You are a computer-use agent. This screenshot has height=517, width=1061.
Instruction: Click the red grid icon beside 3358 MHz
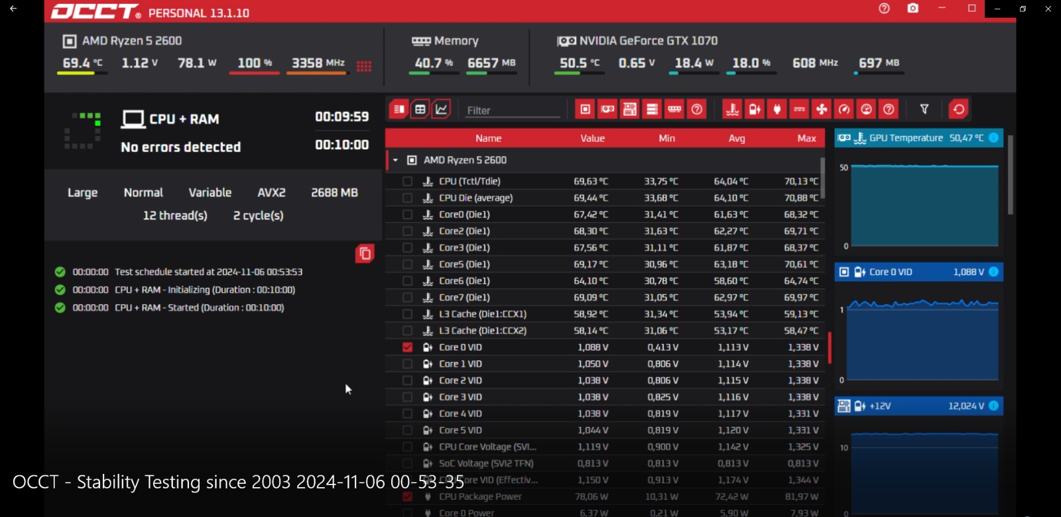pyautogui.click(x=364, y=66)
